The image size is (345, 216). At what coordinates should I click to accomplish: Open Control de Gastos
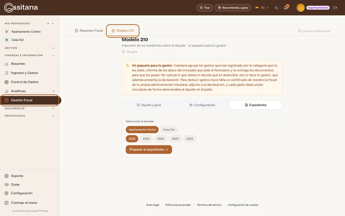[x=25, y=82]
